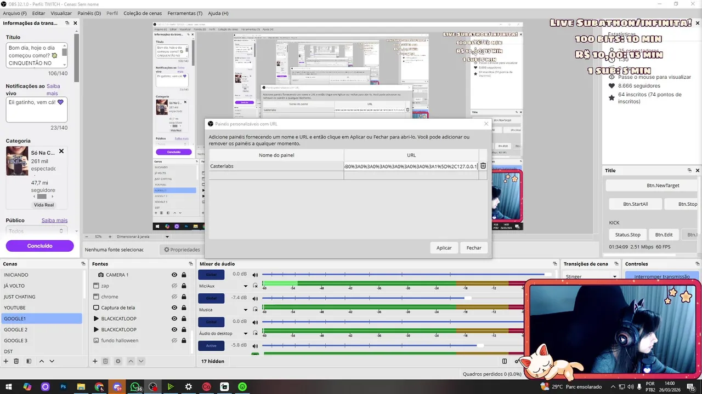Add a new source in Fontes panel
The image size is (702, 394).
[x=95, y=361]
